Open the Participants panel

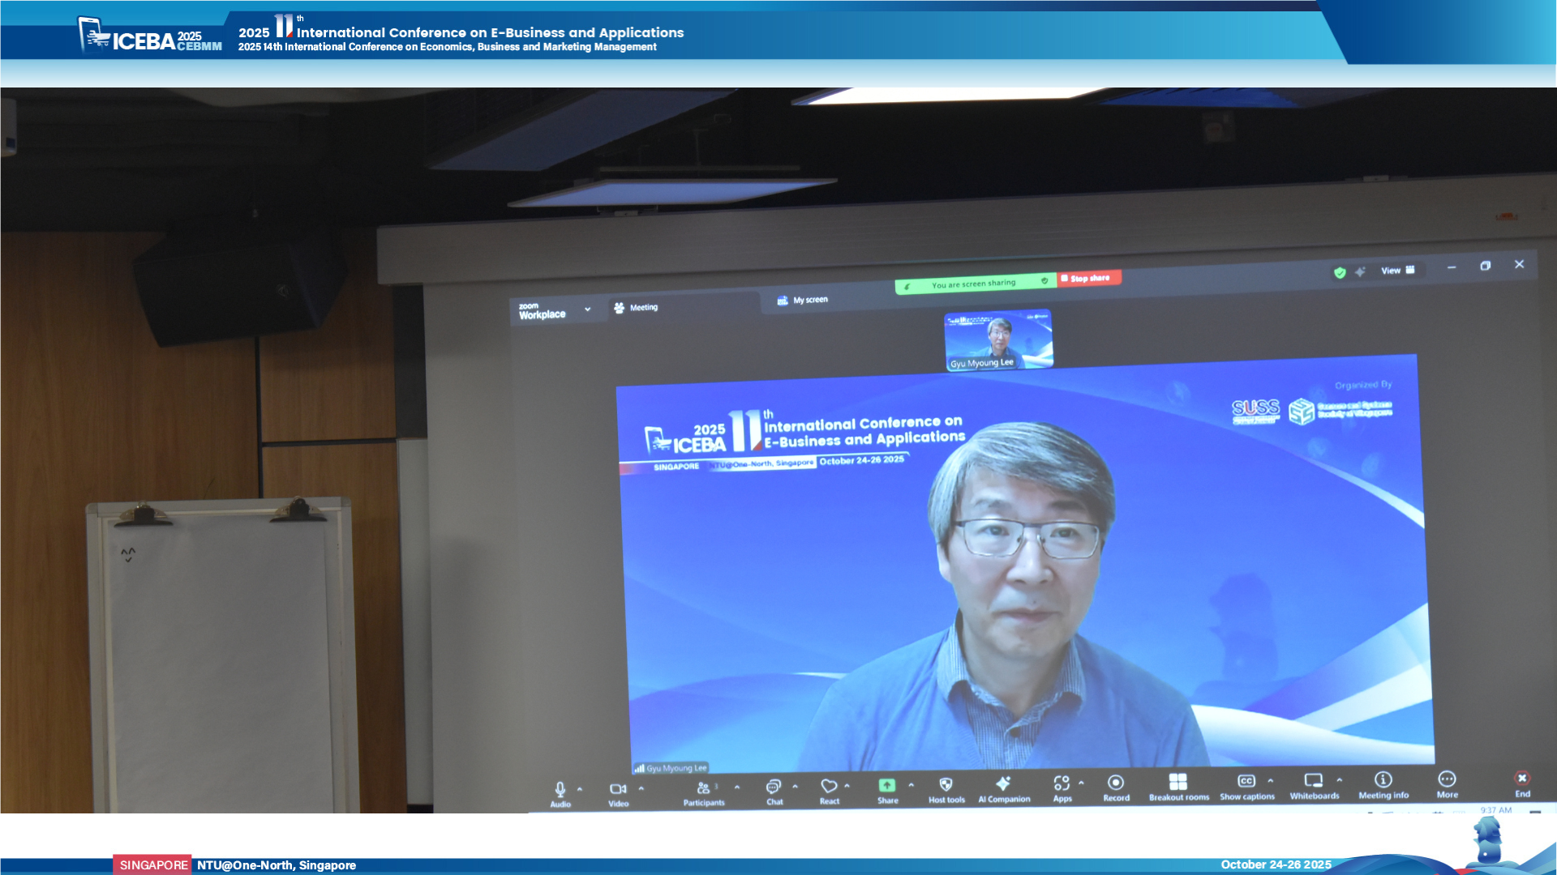click(x=703, y=788)
